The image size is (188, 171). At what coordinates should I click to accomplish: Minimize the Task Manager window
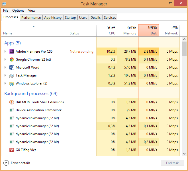pos(163,3)
